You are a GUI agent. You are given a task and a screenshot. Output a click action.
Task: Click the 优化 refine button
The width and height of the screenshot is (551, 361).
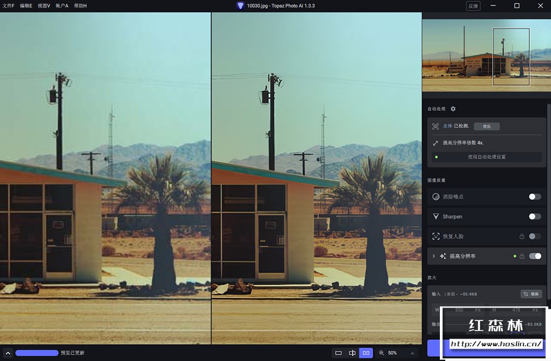click(487, 126)
